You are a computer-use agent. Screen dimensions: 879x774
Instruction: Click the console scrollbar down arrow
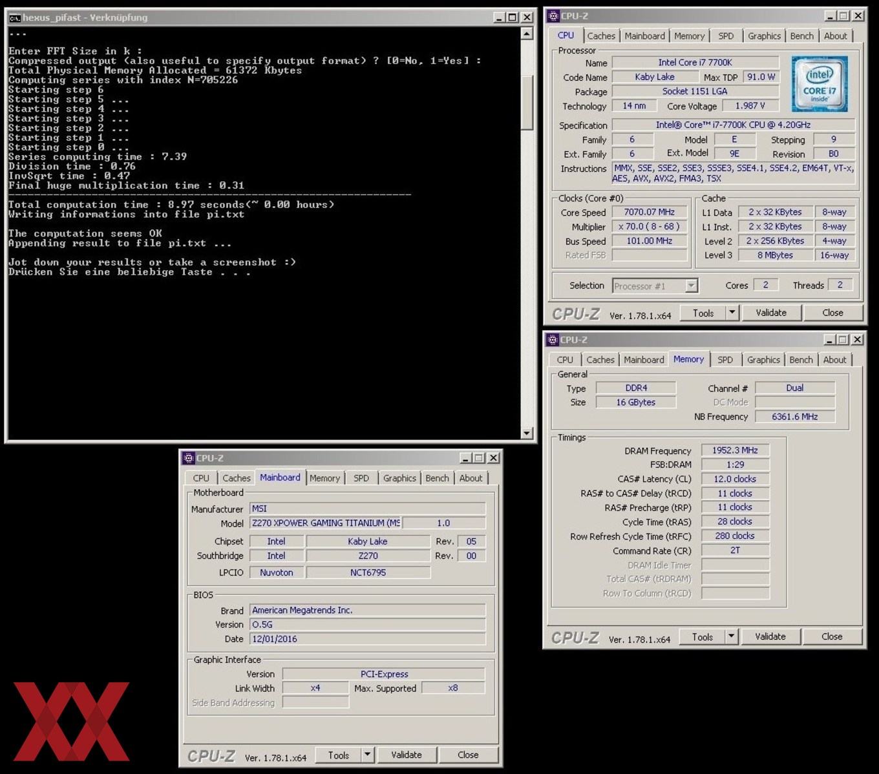coord(527,433)
